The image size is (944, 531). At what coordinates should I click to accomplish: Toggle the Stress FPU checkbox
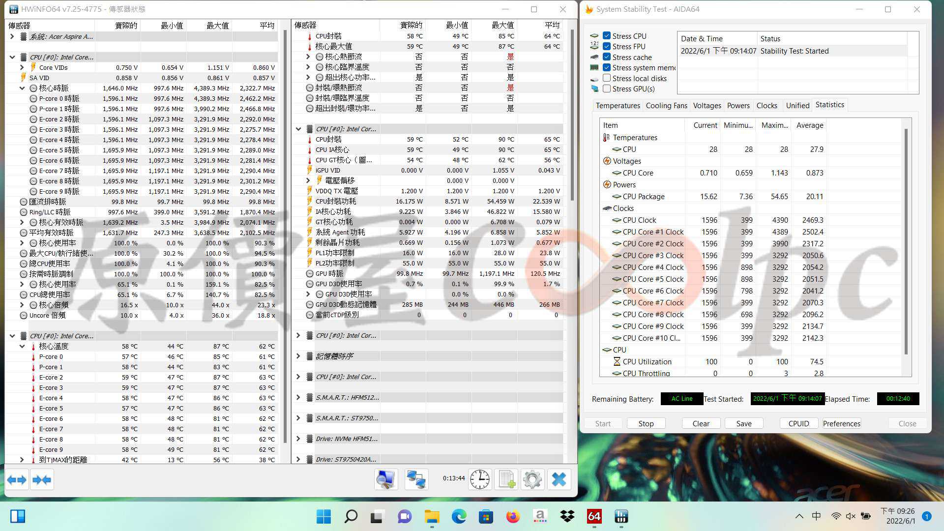[x=607, y=46]
